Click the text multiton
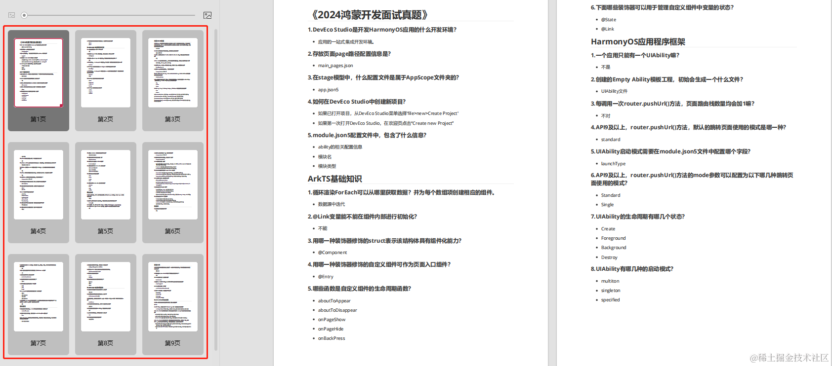This screenshot has height=366, width=832. (610, 281)
